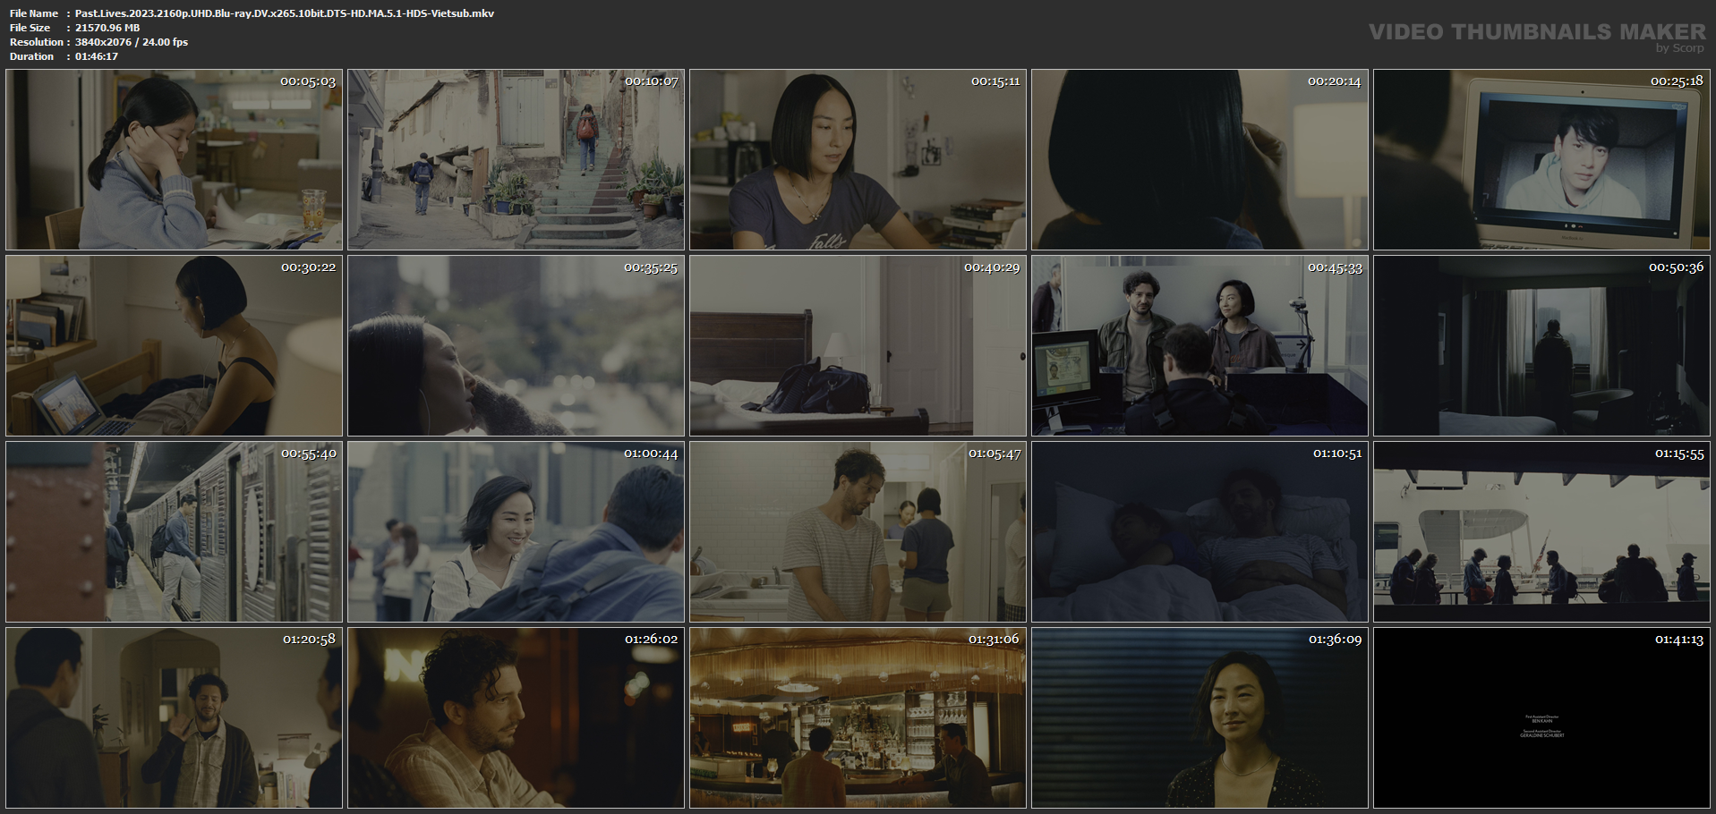Select the thumbnail timestamped 00:30:22
Viewport: 1716px width, 814px height.
pos(175,346)
